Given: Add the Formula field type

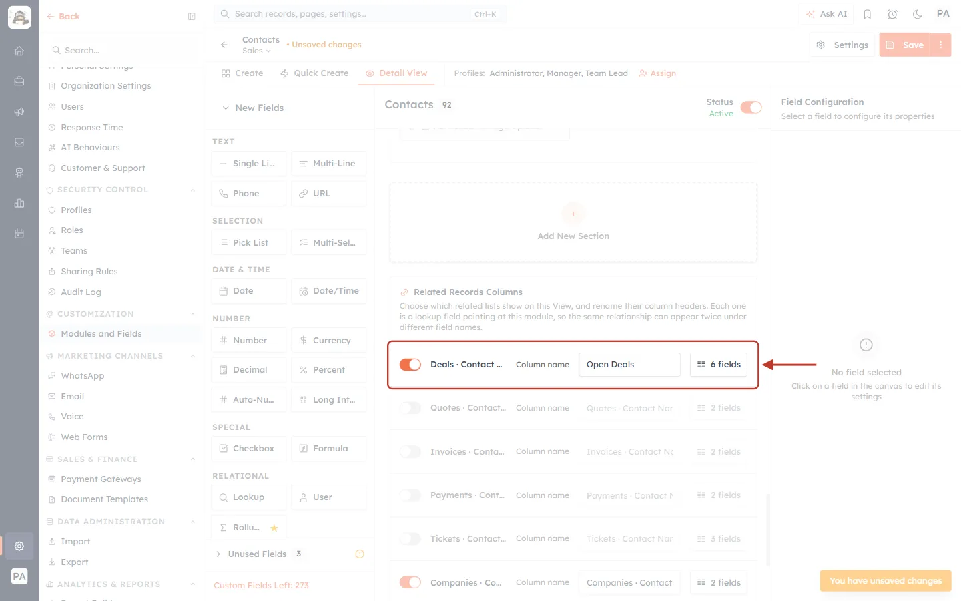Looking at the screenshot, I should click(x=329, y=449).
